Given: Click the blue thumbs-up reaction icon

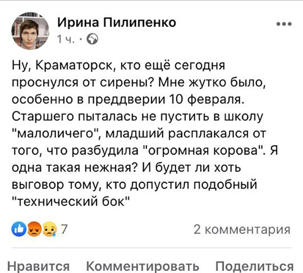Looking at the screenshot, I should pyautogui.click(x=19, y=230).
